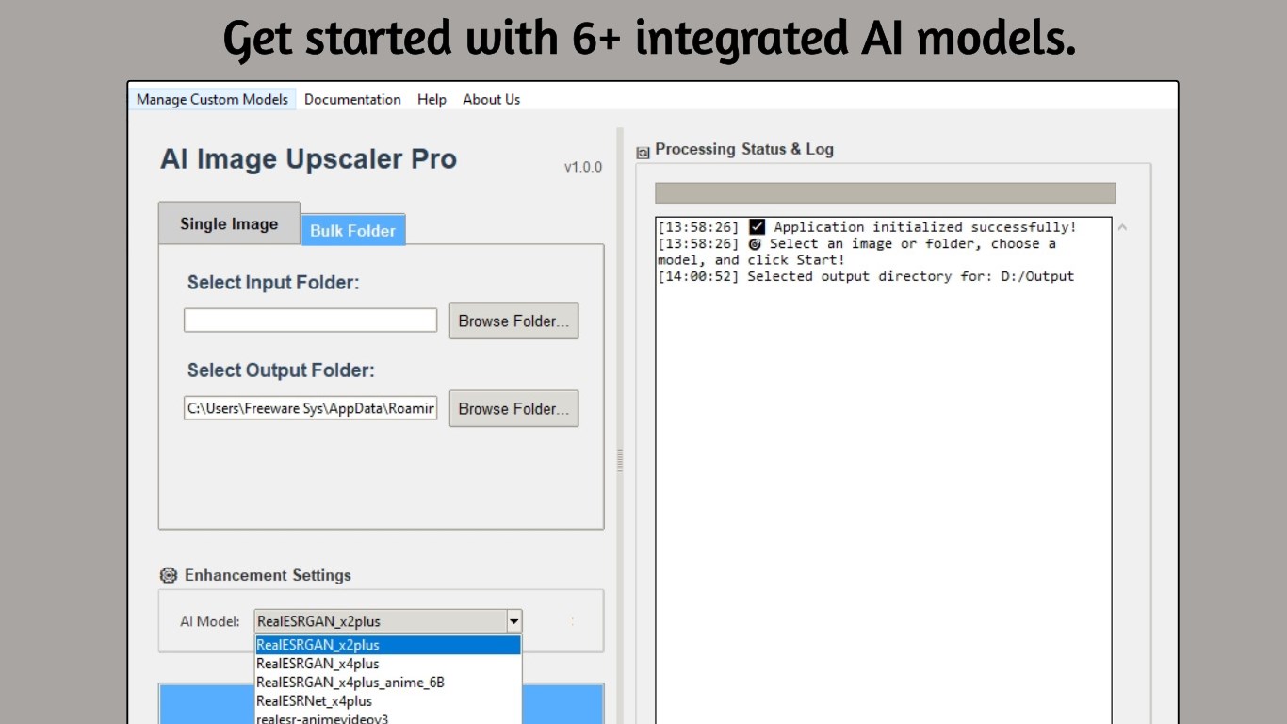
Task: Click Browse Folder for input folder
Action: click(x=513, y=321)
